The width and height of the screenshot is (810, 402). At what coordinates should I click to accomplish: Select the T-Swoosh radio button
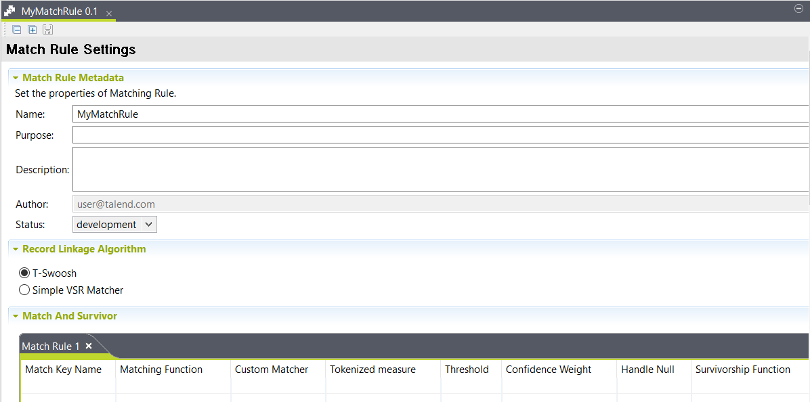pyautogui.click(x=24, y=273)
